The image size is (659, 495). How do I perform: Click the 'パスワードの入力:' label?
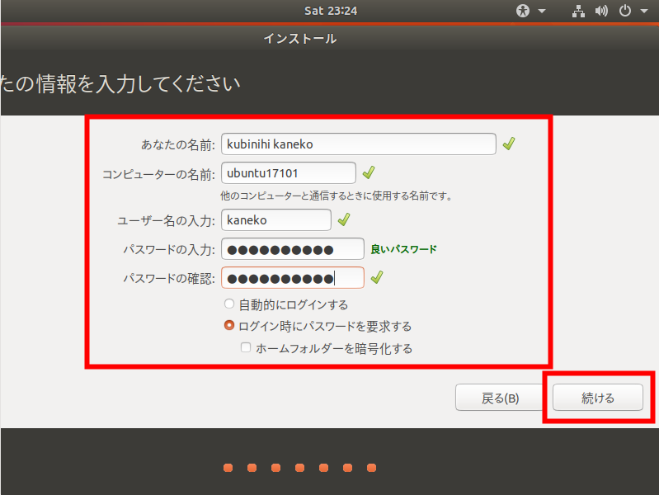point(169,250)
